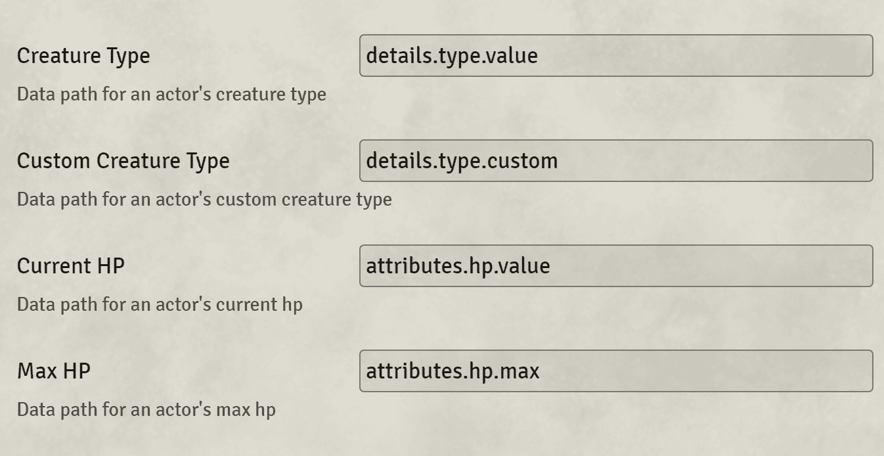Image resolution: width=884 pixels, height=456 pixels.
Task: Select the Max HP input field
Action: (615, 371)
